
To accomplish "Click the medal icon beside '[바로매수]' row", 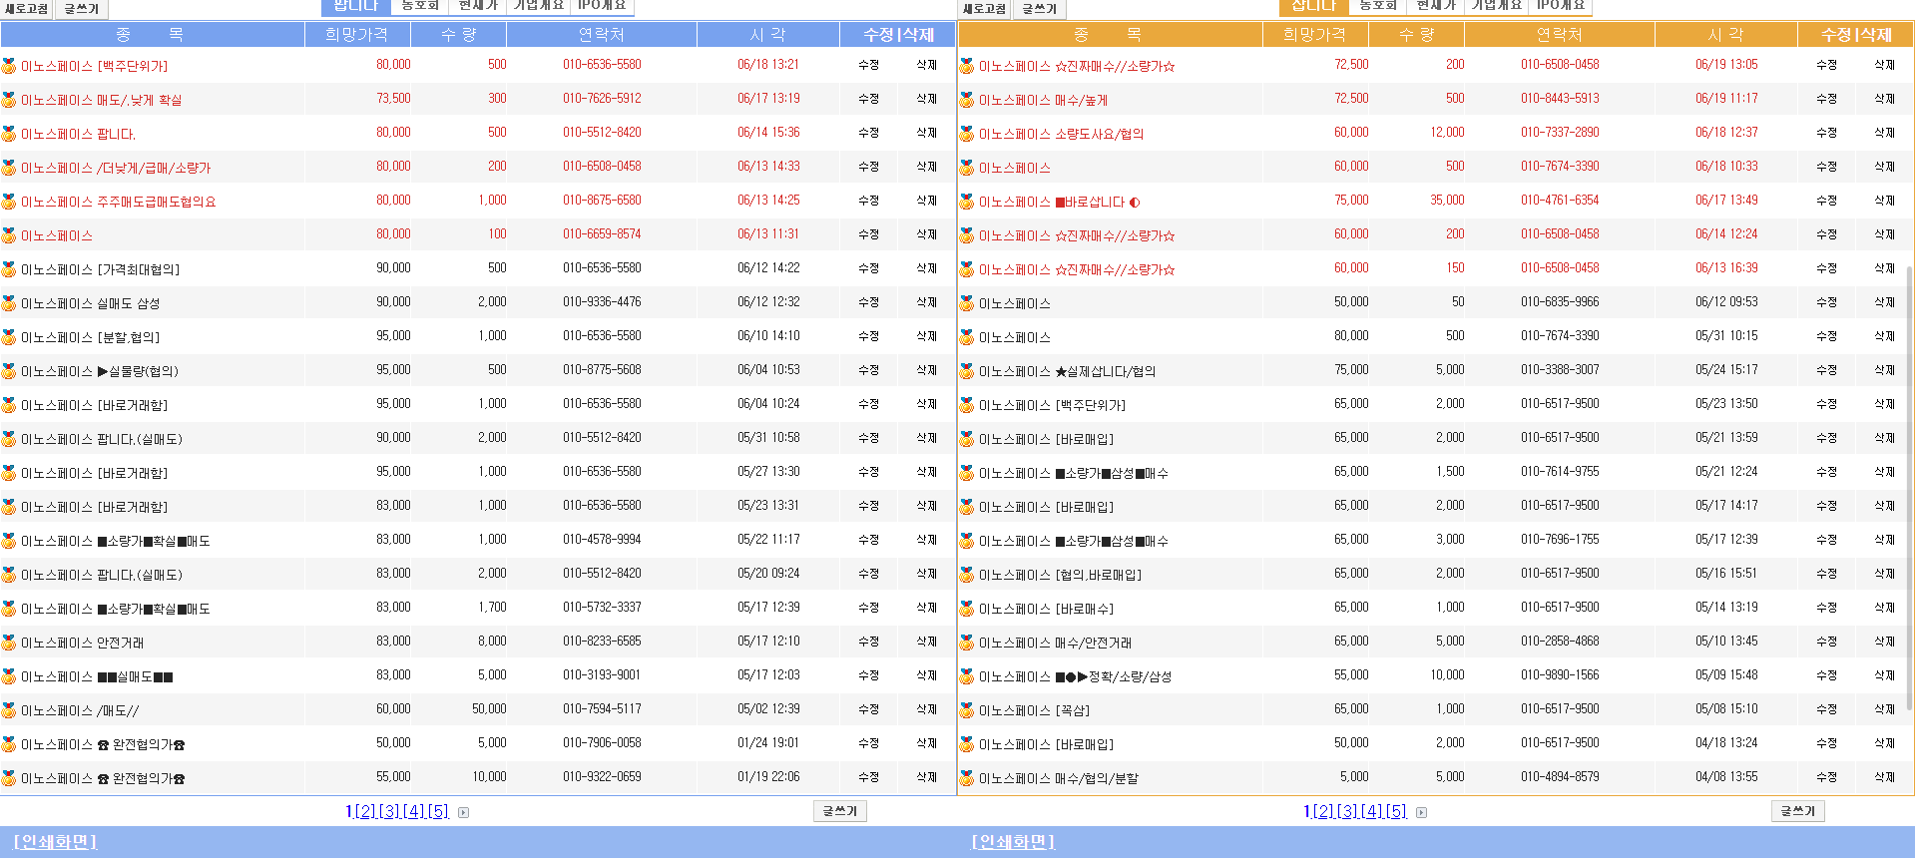I will pyautogui.click(x=967, y=609).
